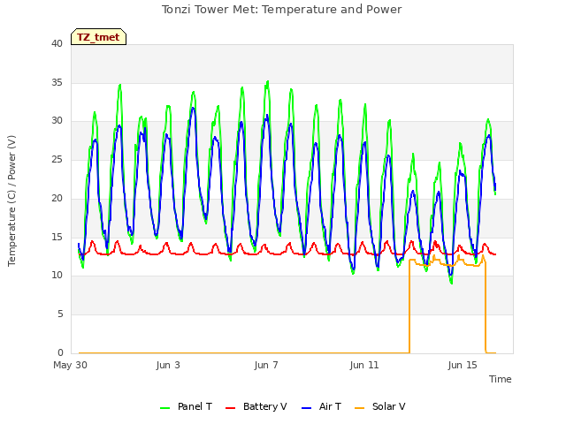
Task: Toggle the Solar V legend entry
Action: point(379,406)
